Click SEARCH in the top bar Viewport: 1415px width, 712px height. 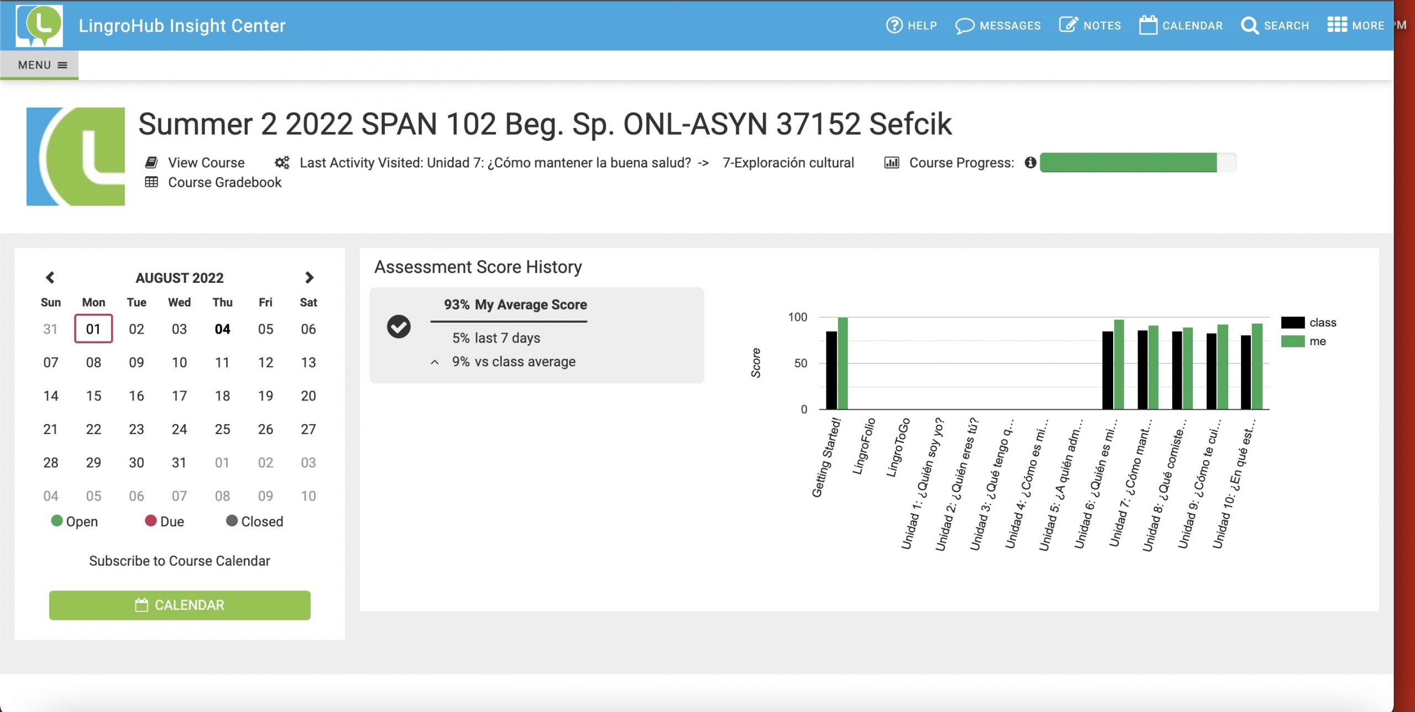[x=1286, y=25]
